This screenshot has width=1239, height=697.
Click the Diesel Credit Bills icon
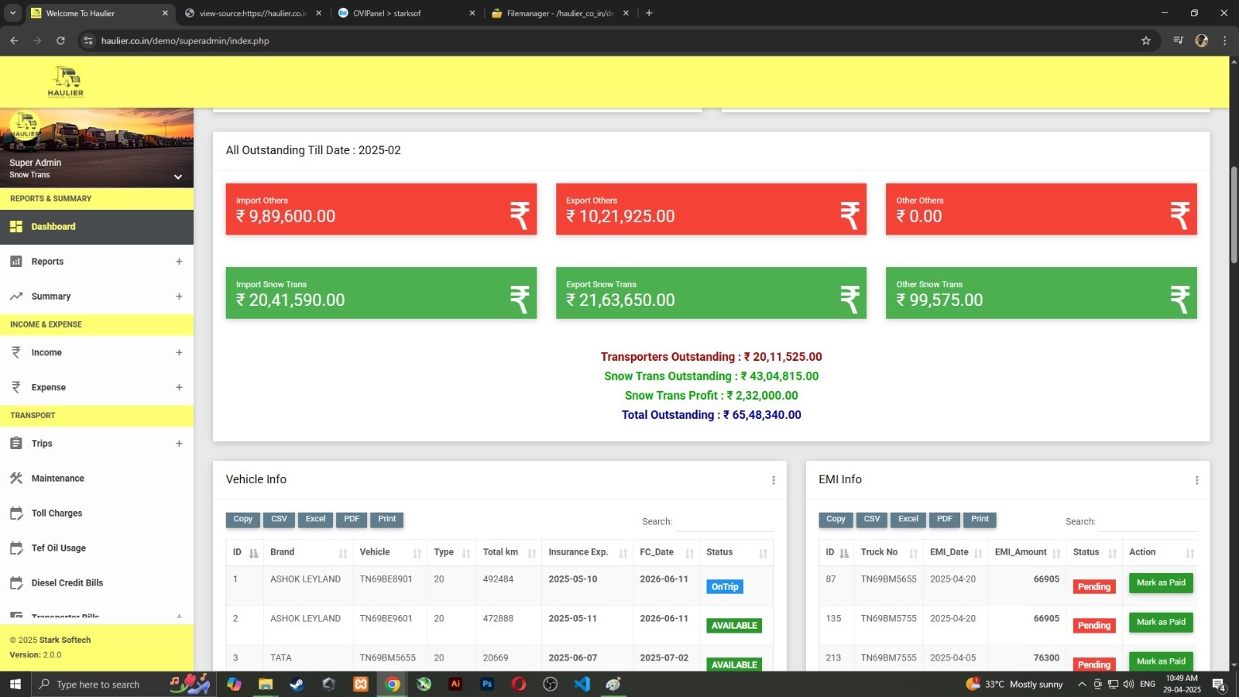point(16,583)
